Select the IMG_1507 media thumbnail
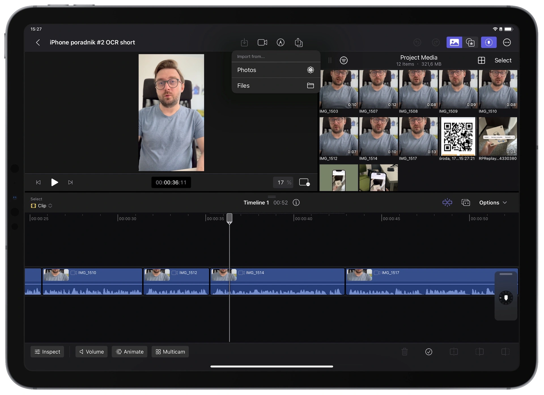This screenshot has width=544, height=395. 379,89
